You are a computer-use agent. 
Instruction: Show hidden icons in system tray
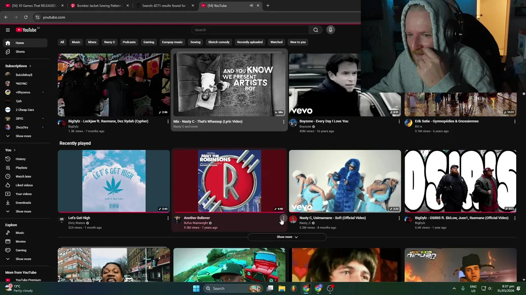(454, 288)
